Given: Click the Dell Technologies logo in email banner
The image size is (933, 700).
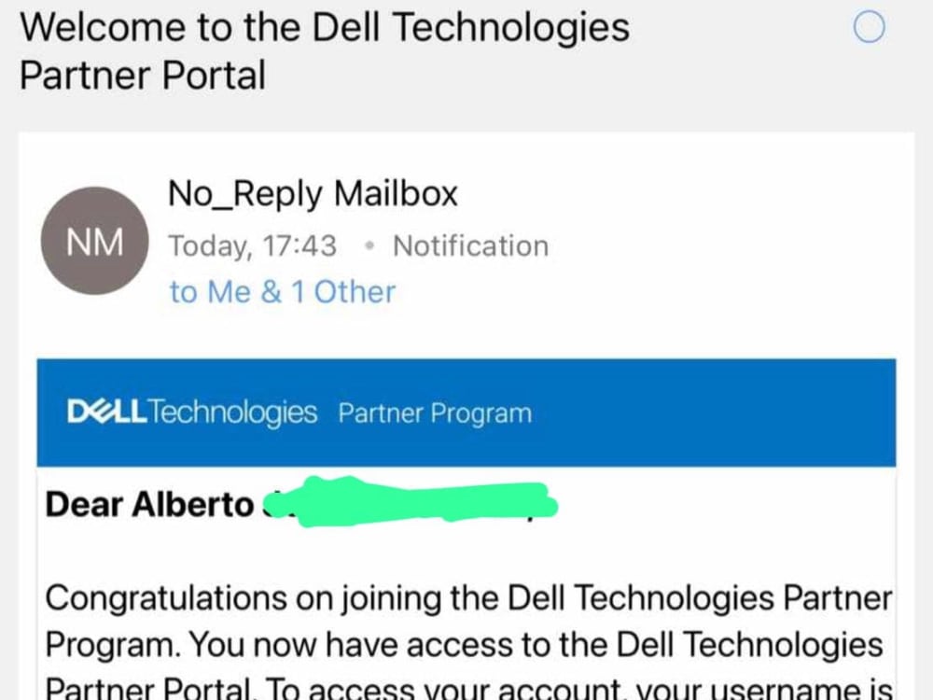Looking at the screenshot, I should tap(191, 411).
